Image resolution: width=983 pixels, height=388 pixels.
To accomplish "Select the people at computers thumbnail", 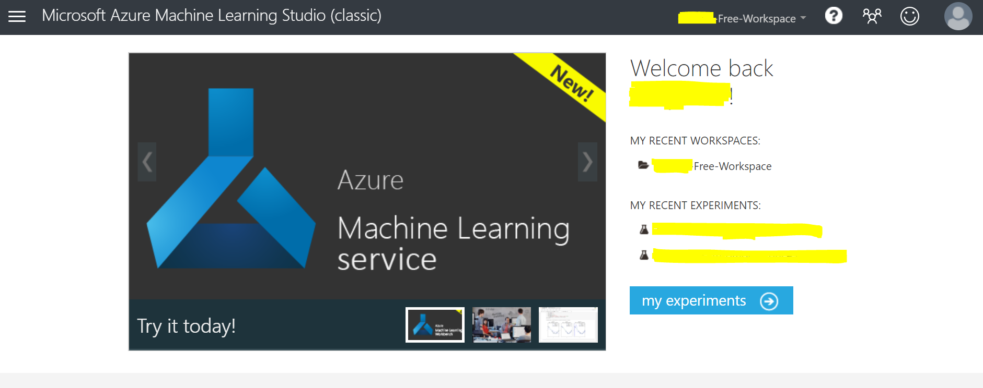I will [502, 325].
